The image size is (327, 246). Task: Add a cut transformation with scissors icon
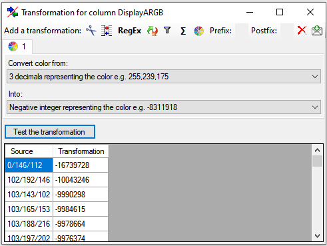pos(91,31)
